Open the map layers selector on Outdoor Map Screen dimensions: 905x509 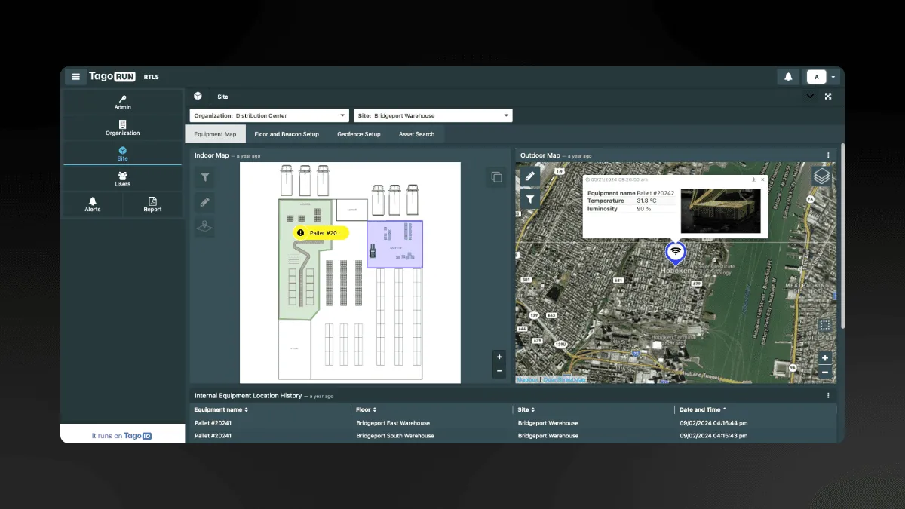(822, 175)
